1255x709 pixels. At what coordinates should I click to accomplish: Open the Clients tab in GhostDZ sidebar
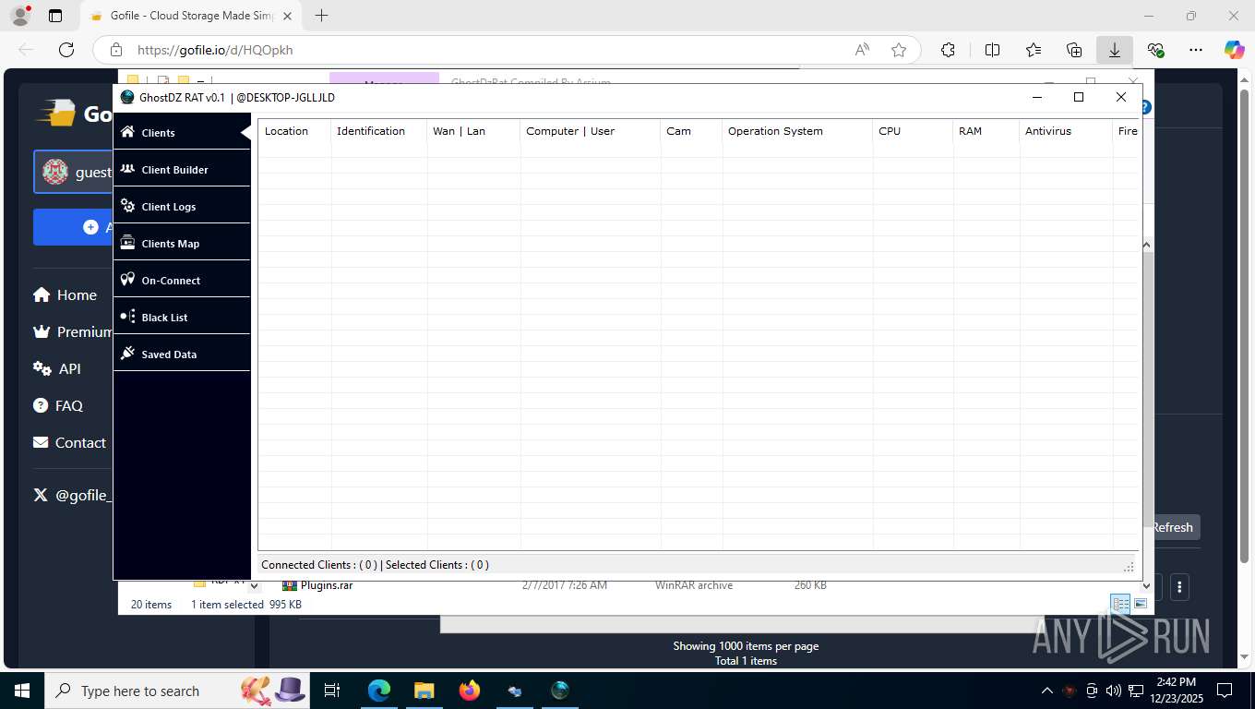pos(182,132)
